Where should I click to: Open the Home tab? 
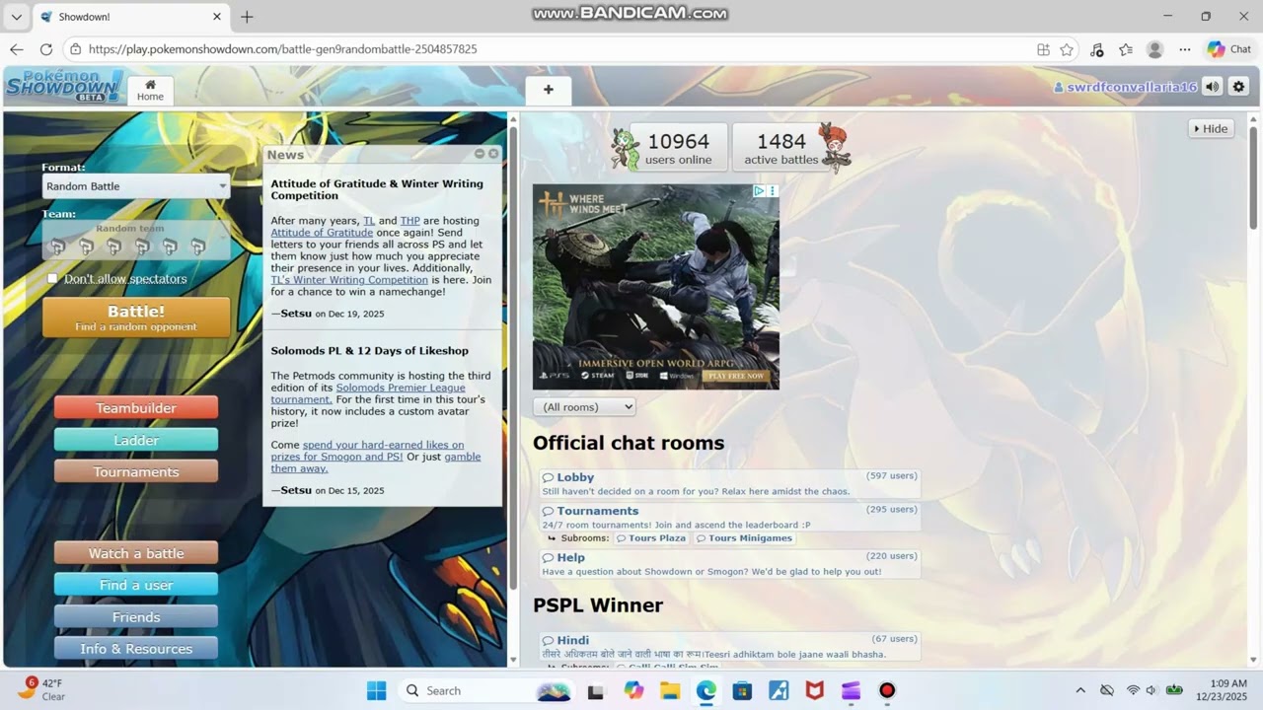point(150,91)
